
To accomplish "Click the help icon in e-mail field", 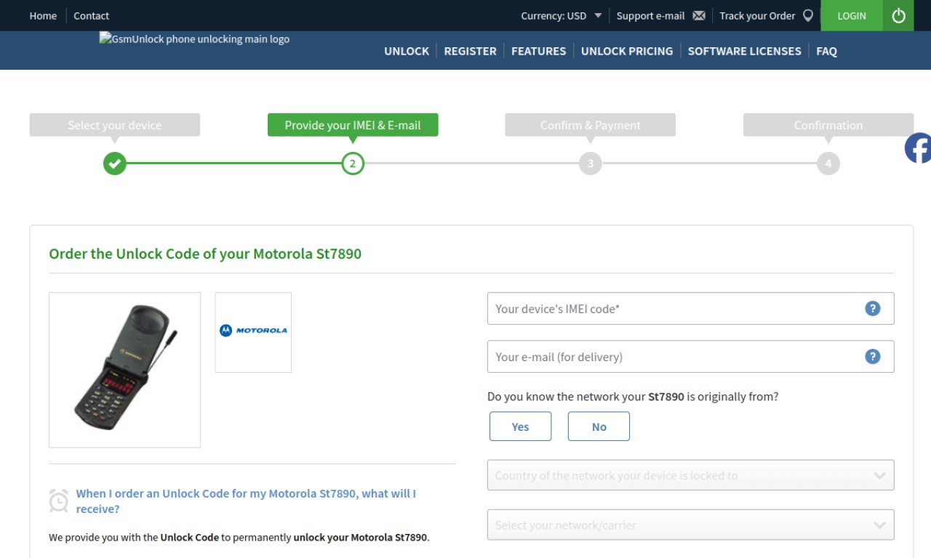I will pyautogui.click(x=872, y=356).
